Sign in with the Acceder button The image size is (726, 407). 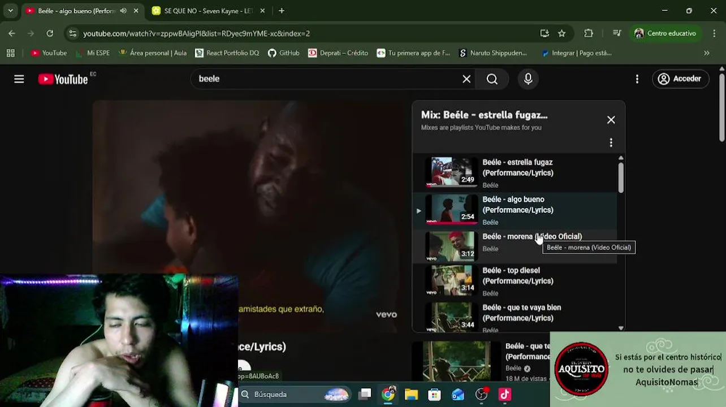click(x=680, y=79)
